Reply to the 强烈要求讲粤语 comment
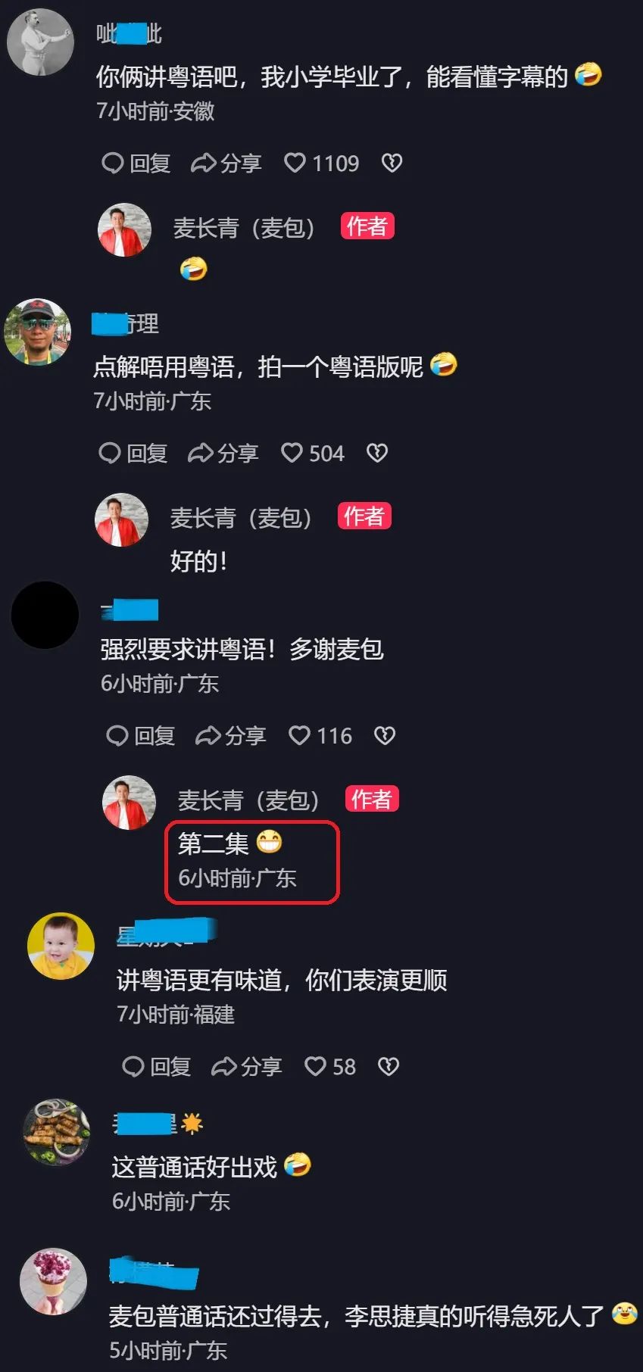643x1372 pixels. tap(140, 735)
